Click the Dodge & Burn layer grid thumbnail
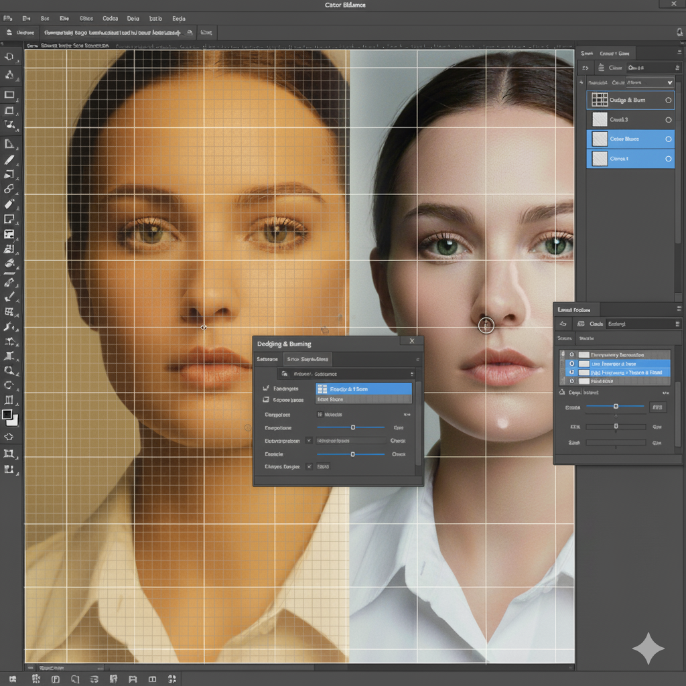 point(600,100)
